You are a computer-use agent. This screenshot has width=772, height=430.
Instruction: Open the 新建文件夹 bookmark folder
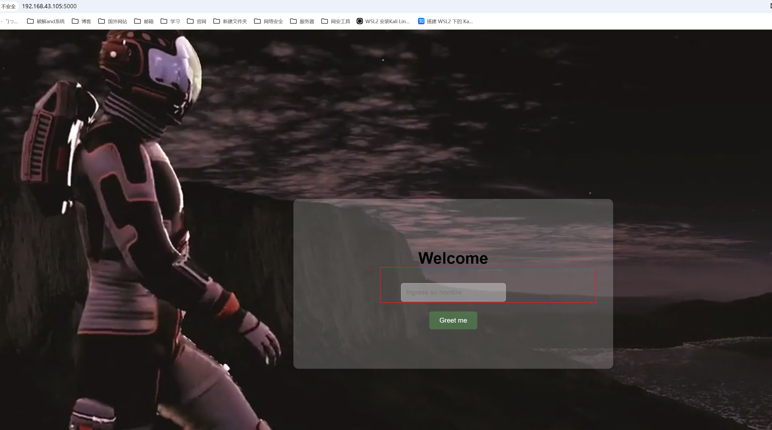point(230,21)
